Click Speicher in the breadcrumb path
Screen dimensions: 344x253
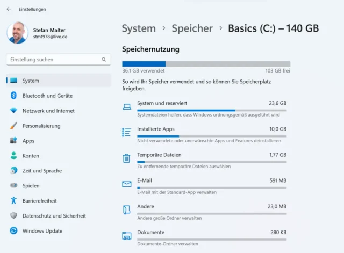click(192, 28)
